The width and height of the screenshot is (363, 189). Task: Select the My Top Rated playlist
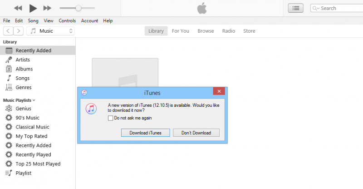click(31, 136)
